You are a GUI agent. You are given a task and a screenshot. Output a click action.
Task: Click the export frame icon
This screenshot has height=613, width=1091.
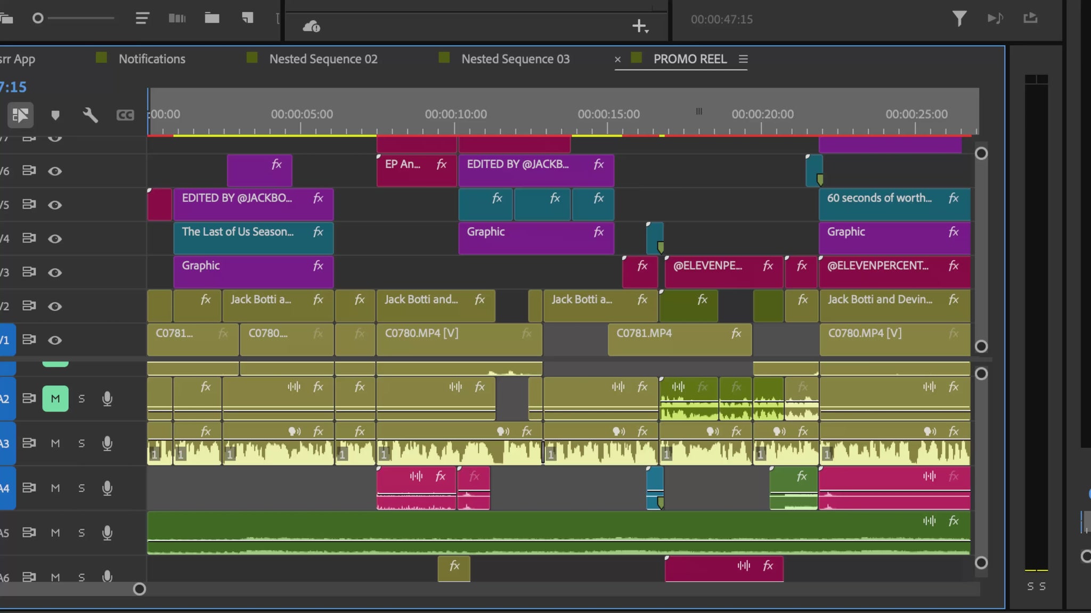[1030, 18]
